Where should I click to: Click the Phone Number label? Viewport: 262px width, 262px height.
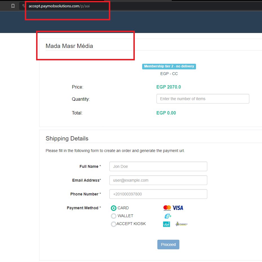(85, 194)
